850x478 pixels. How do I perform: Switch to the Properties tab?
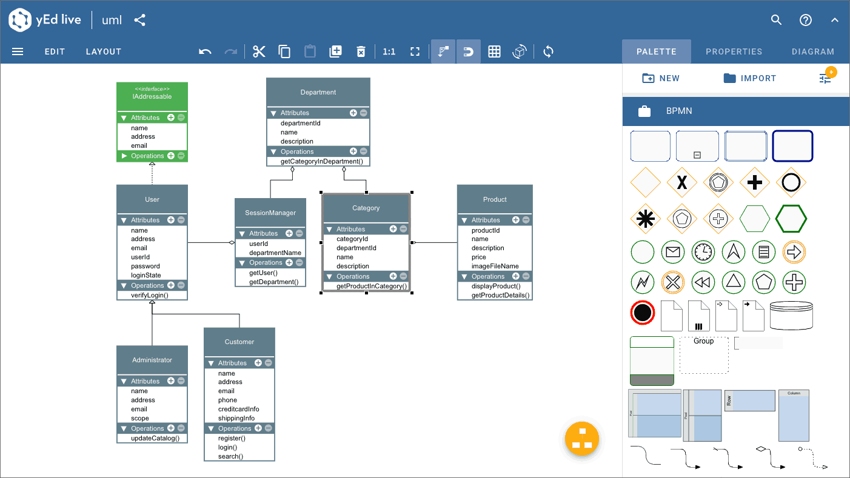(x=734, y=51)
